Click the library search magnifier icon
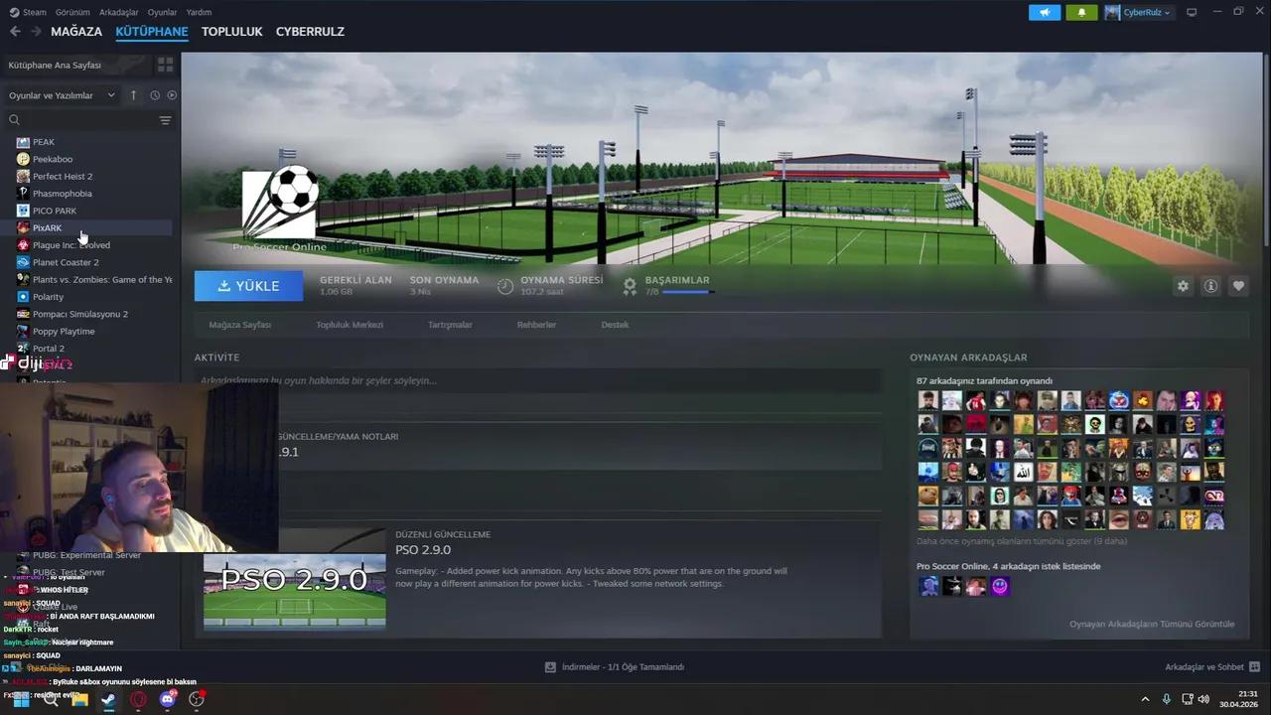 (x=14, y=120)
